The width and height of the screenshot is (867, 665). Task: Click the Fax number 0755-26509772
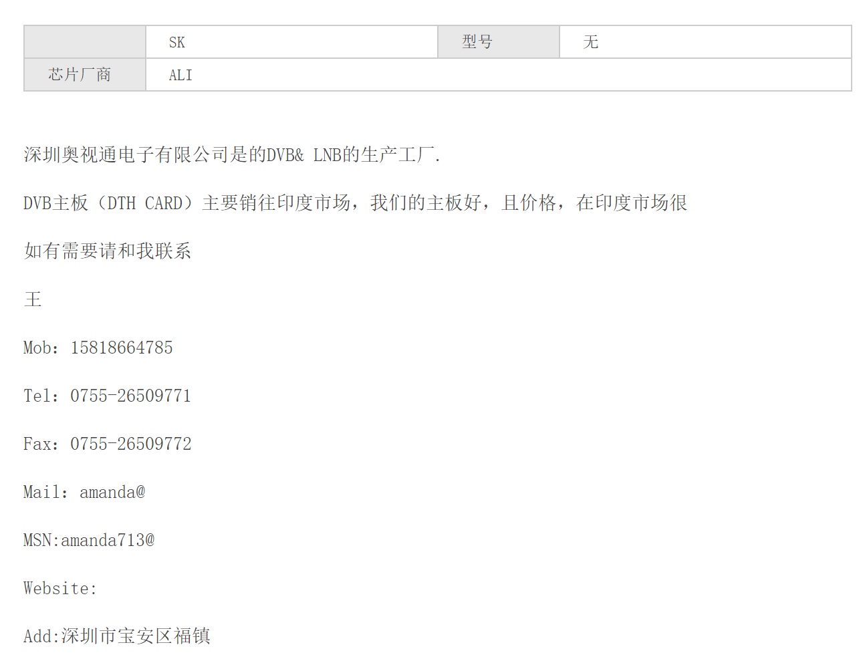click(131, 444)
